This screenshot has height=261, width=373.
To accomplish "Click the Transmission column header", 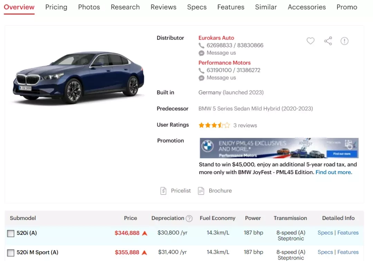I will tap(290, 218).
